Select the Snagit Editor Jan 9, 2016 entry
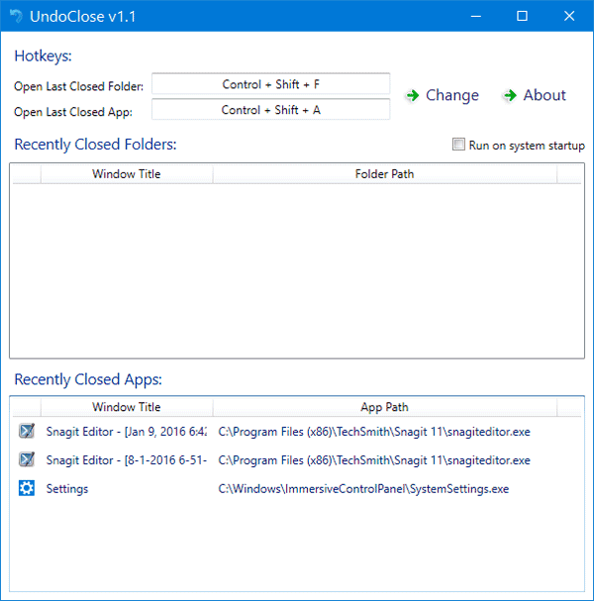594x601 pixels. coord(295,432)
